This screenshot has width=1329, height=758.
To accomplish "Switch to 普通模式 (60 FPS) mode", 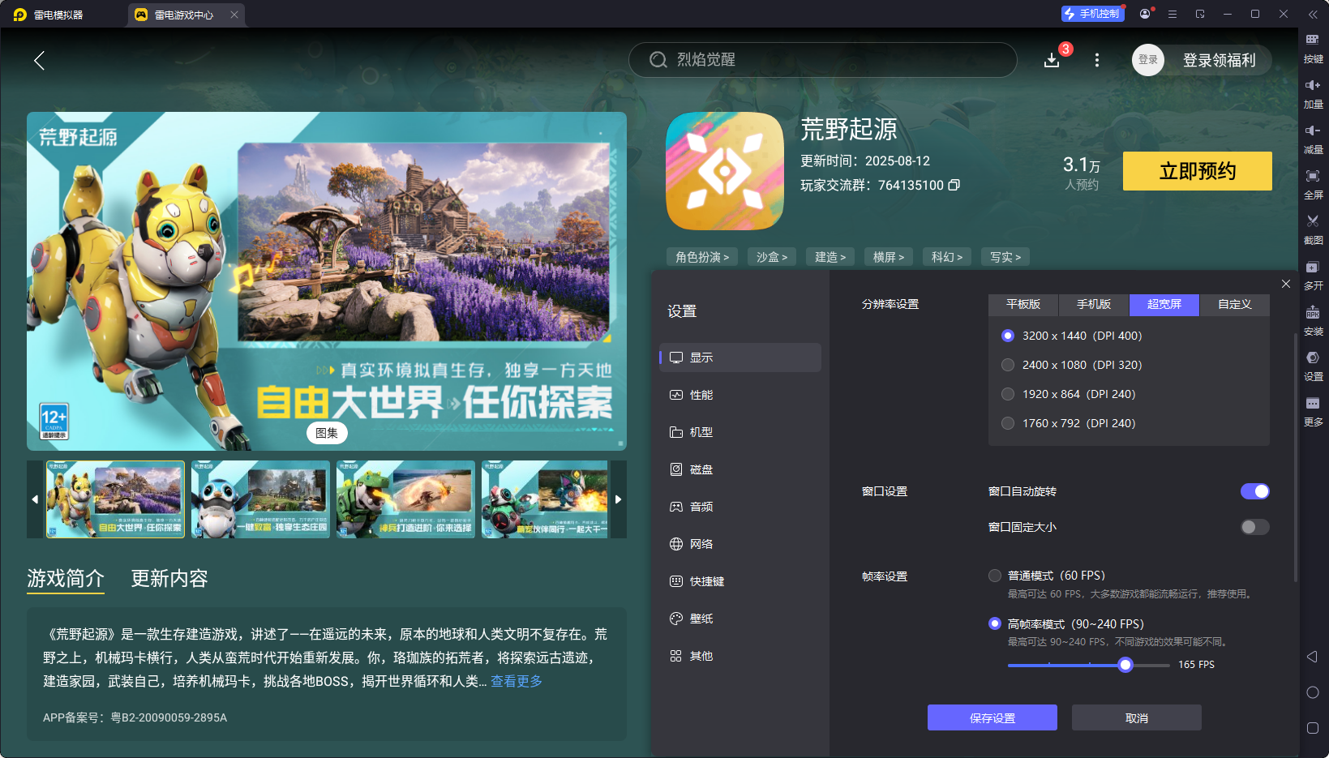I will 995,576.
